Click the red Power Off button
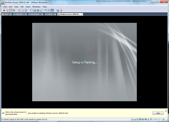Image resolution: width=169 pixels, height=122 pixels. 4,11
